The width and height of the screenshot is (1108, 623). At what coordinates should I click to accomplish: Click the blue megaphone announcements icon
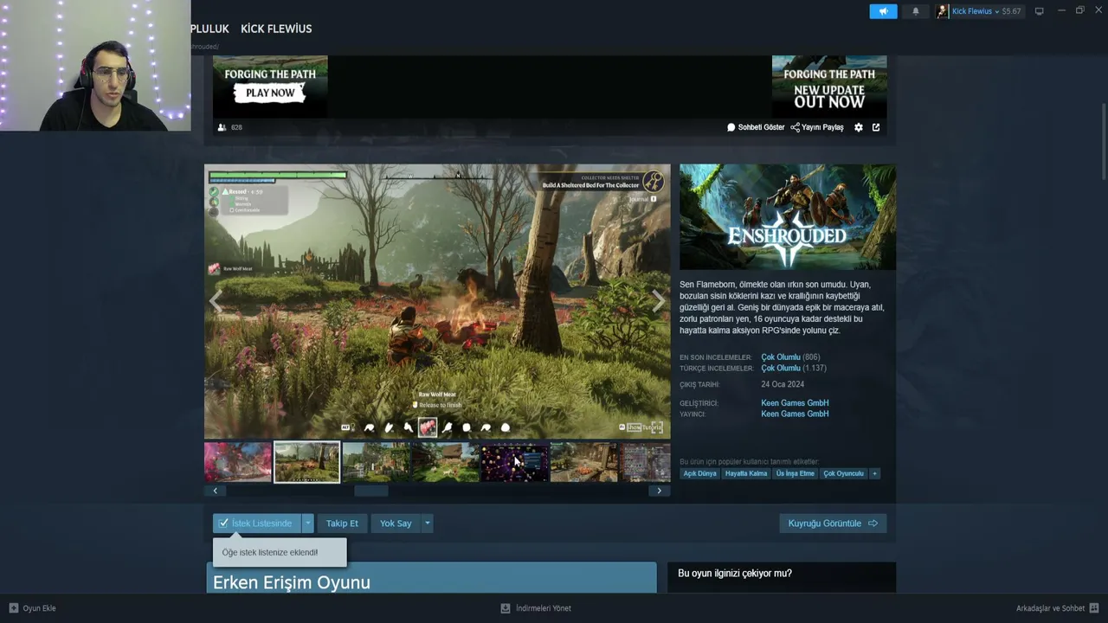pos(883,11)
